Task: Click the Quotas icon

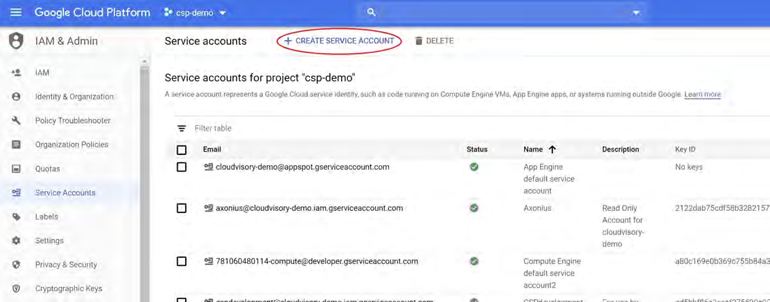Action: [16, 169]
